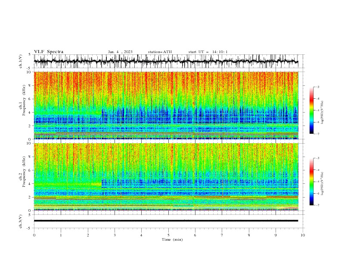Click the ch.1 colorbar "log(PSD)(V²/Hz)" label
Image resolution: width=341 pixels, height=264 pixels.
pyautogui.click(x=322, y=113)
